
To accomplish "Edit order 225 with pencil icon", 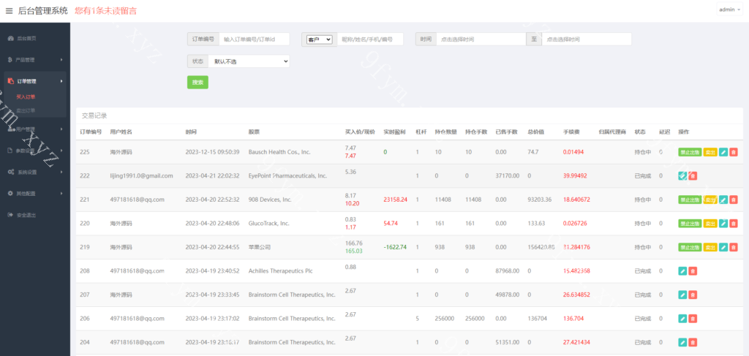I will [723, 152].
